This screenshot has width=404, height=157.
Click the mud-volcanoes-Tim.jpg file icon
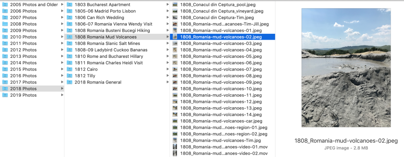pyautogui.click(x=175, y=140)
